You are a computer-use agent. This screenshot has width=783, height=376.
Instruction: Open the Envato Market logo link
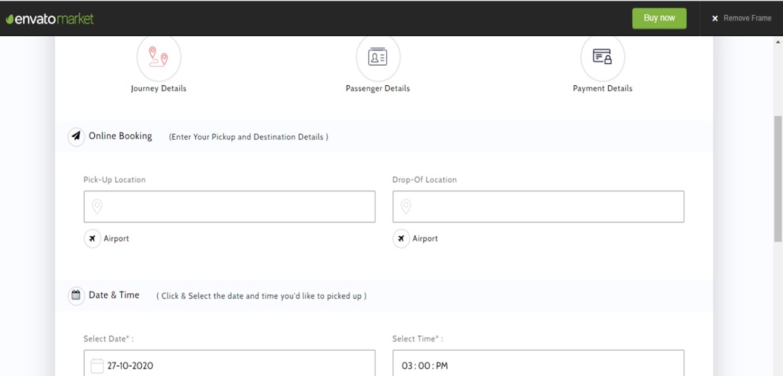pos(50,18)
